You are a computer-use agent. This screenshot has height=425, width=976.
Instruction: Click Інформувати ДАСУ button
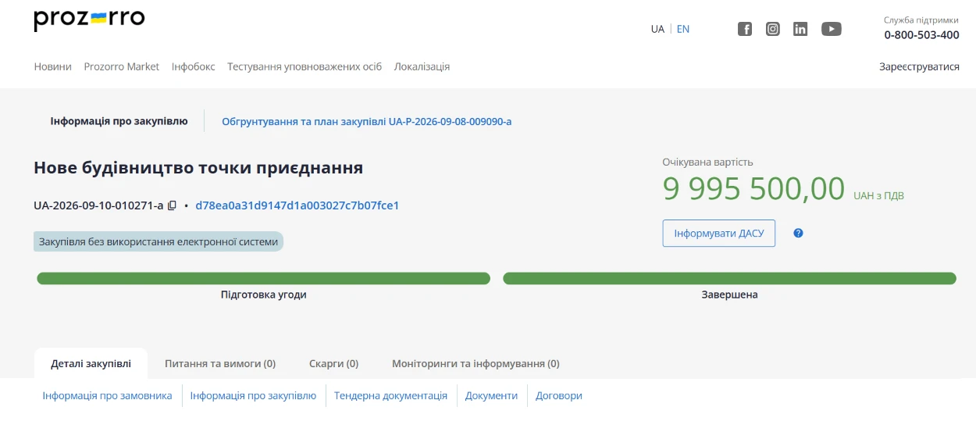click(719, 233)
